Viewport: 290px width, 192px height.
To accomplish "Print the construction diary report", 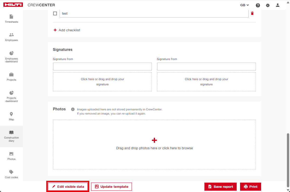I will click(x=250, y=187).
